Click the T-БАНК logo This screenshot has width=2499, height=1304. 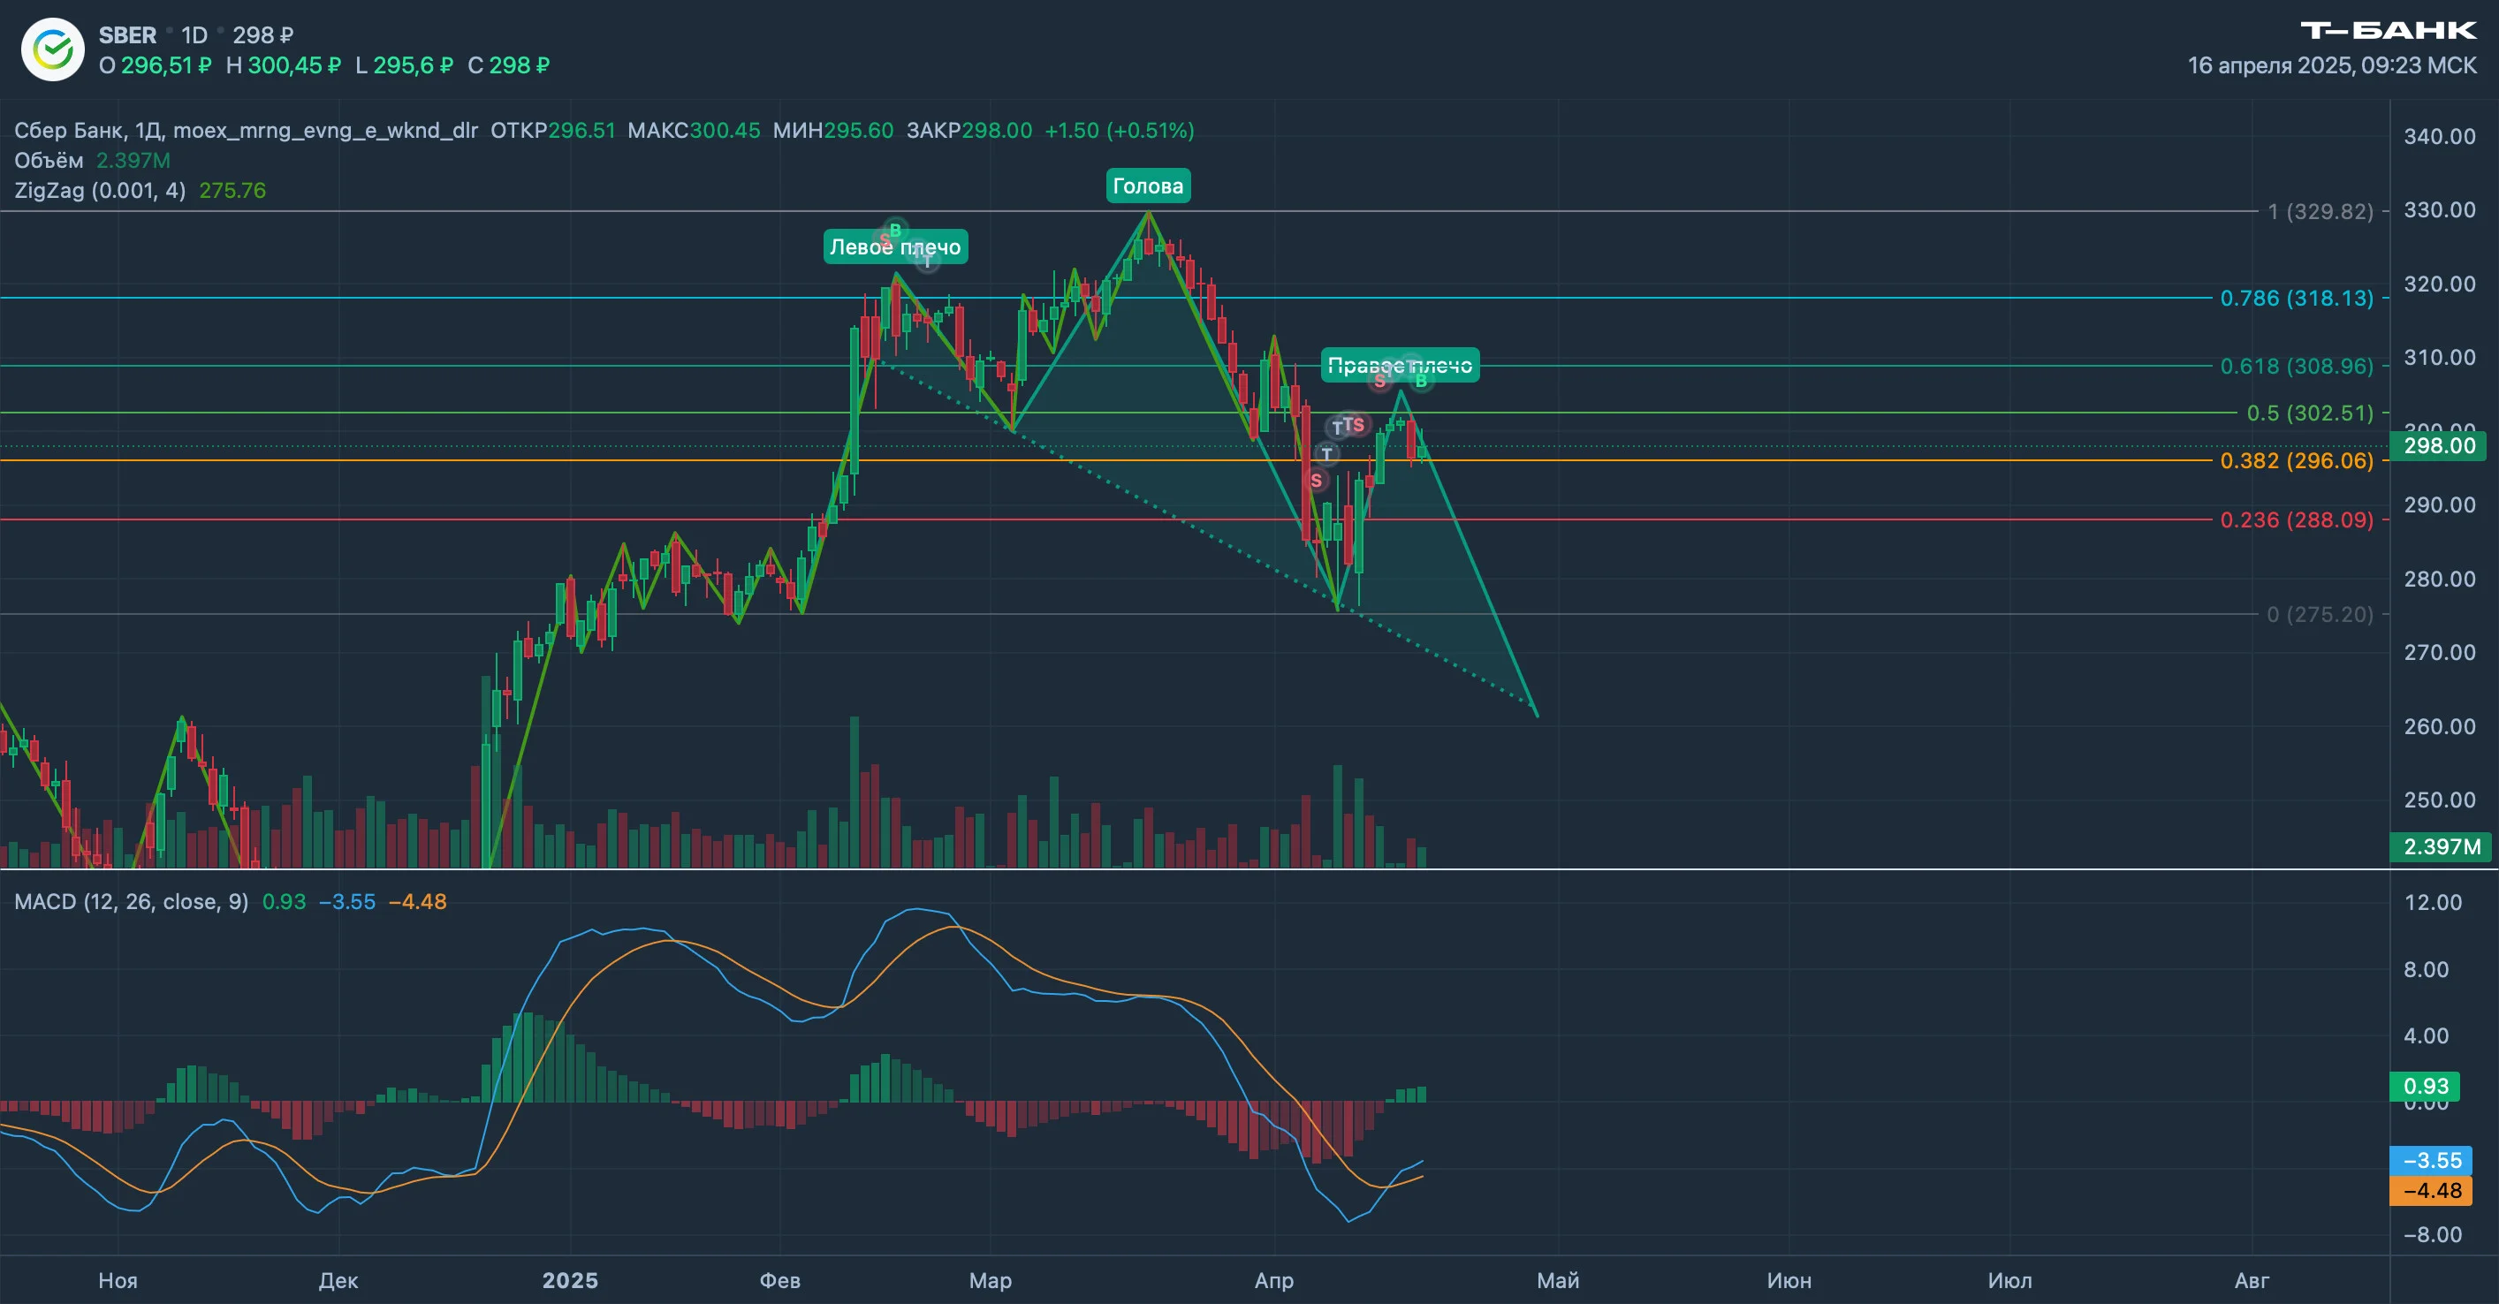(2389, 30)
